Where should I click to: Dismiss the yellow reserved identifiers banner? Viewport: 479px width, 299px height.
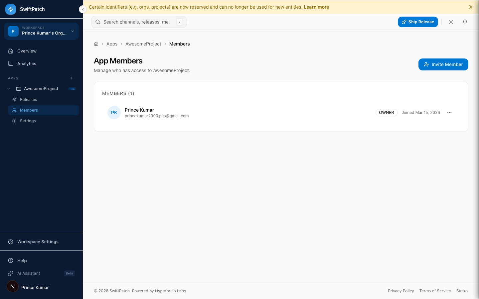pyautogui.click(x=470, y=7)
